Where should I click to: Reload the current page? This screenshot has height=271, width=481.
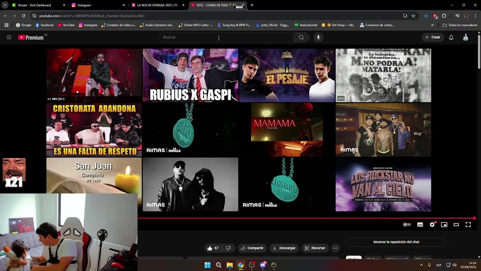tap(23, 16)
